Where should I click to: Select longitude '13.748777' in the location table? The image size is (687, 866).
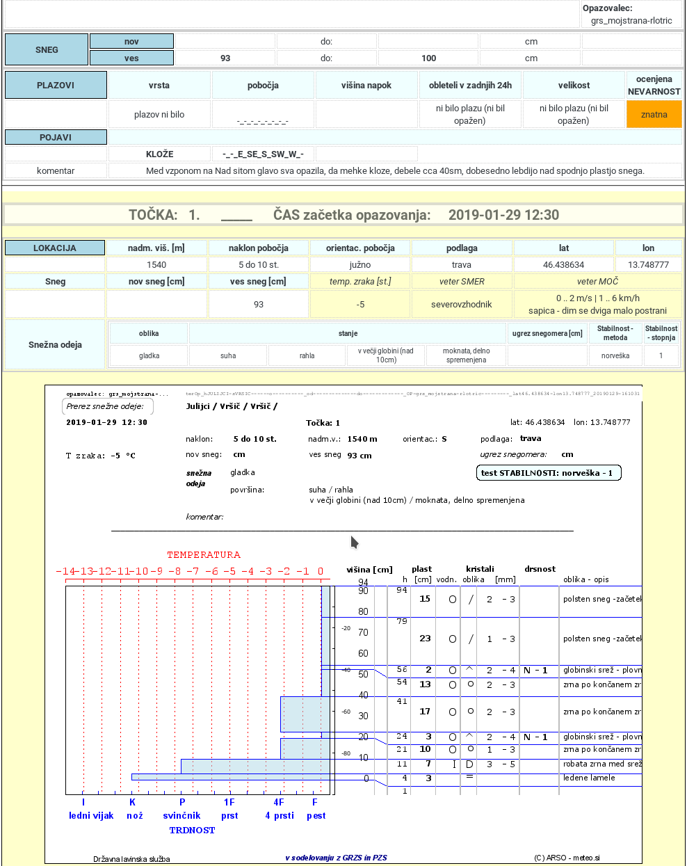tap(648, 264)
